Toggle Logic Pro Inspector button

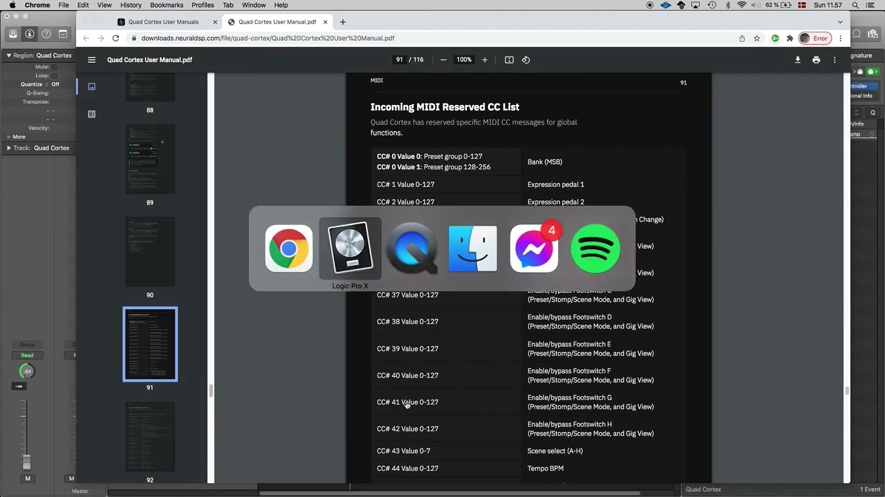[x=30, y=34]
